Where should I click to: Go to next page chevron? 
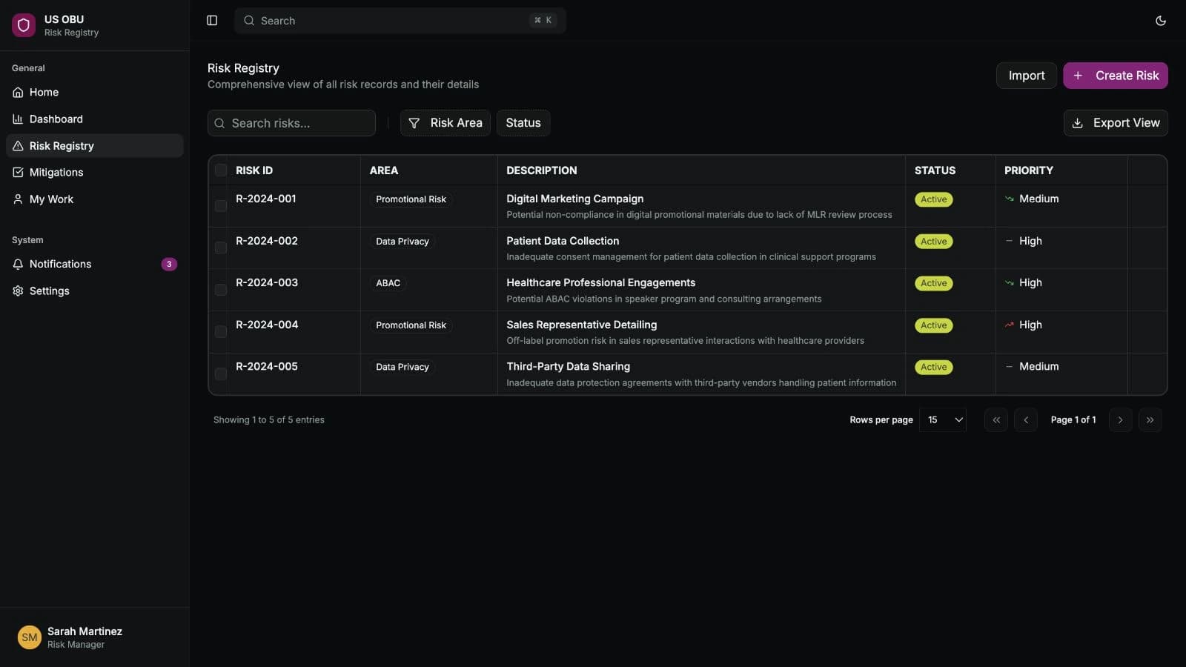point(1120,420)
